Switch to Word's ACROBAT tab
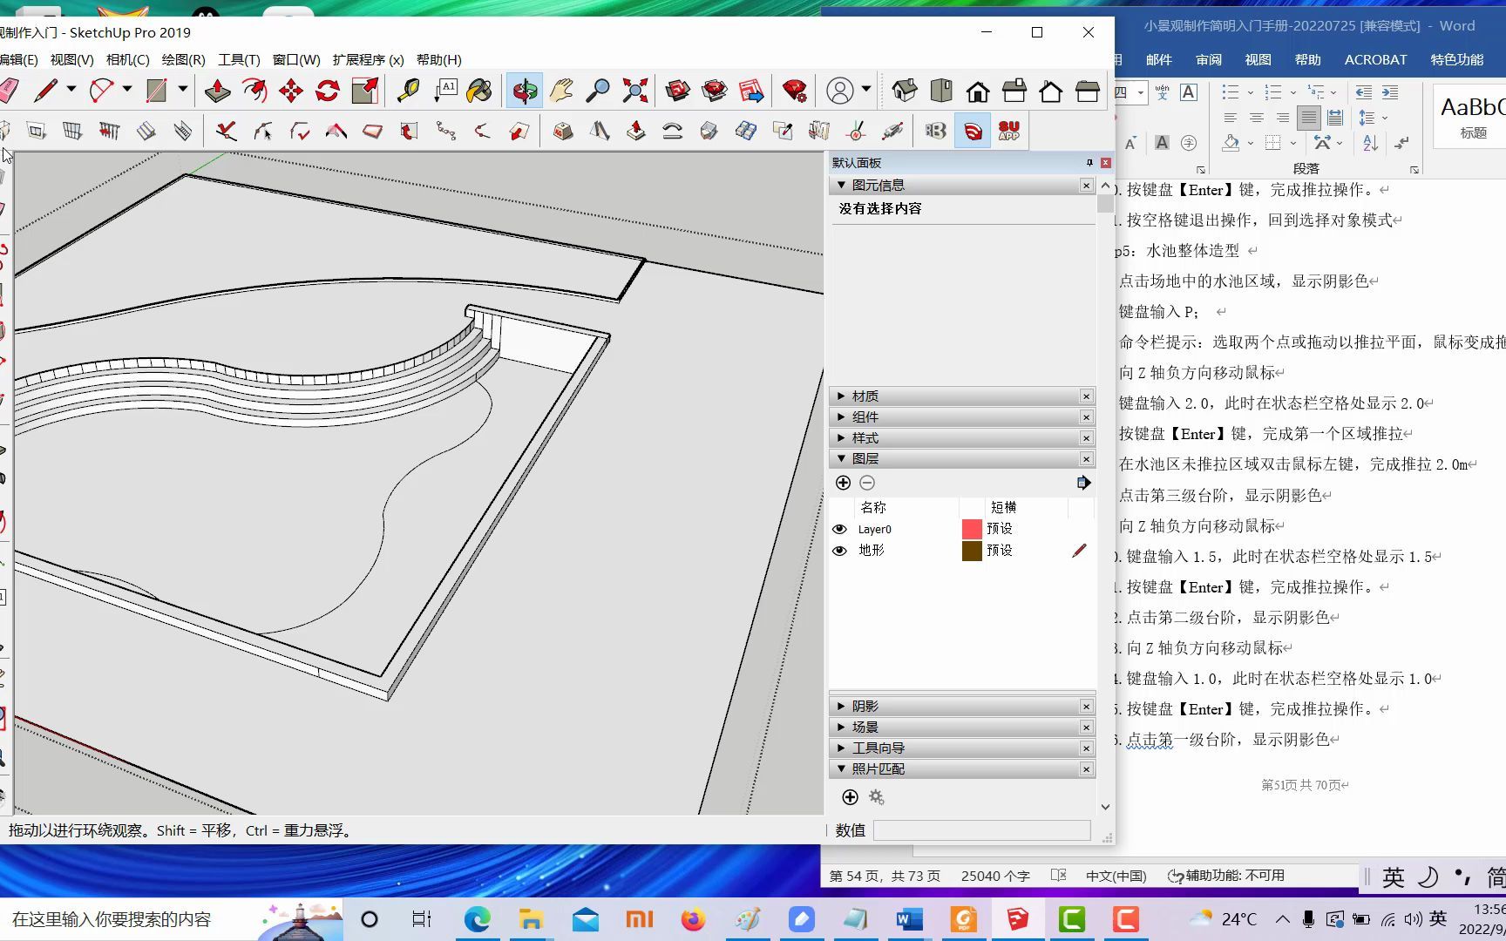This screenshot has height=941, width=1506. tap(1375, 59)
